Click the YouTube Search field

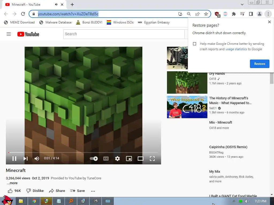point(124,34)
